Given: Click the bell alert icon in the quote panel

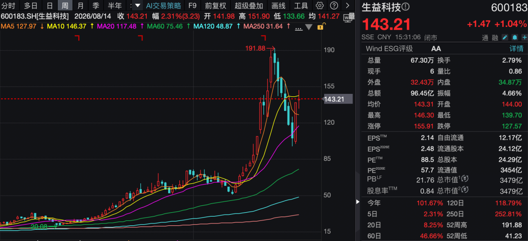Looking at the screenshot, I should click(x=514, y=37).
